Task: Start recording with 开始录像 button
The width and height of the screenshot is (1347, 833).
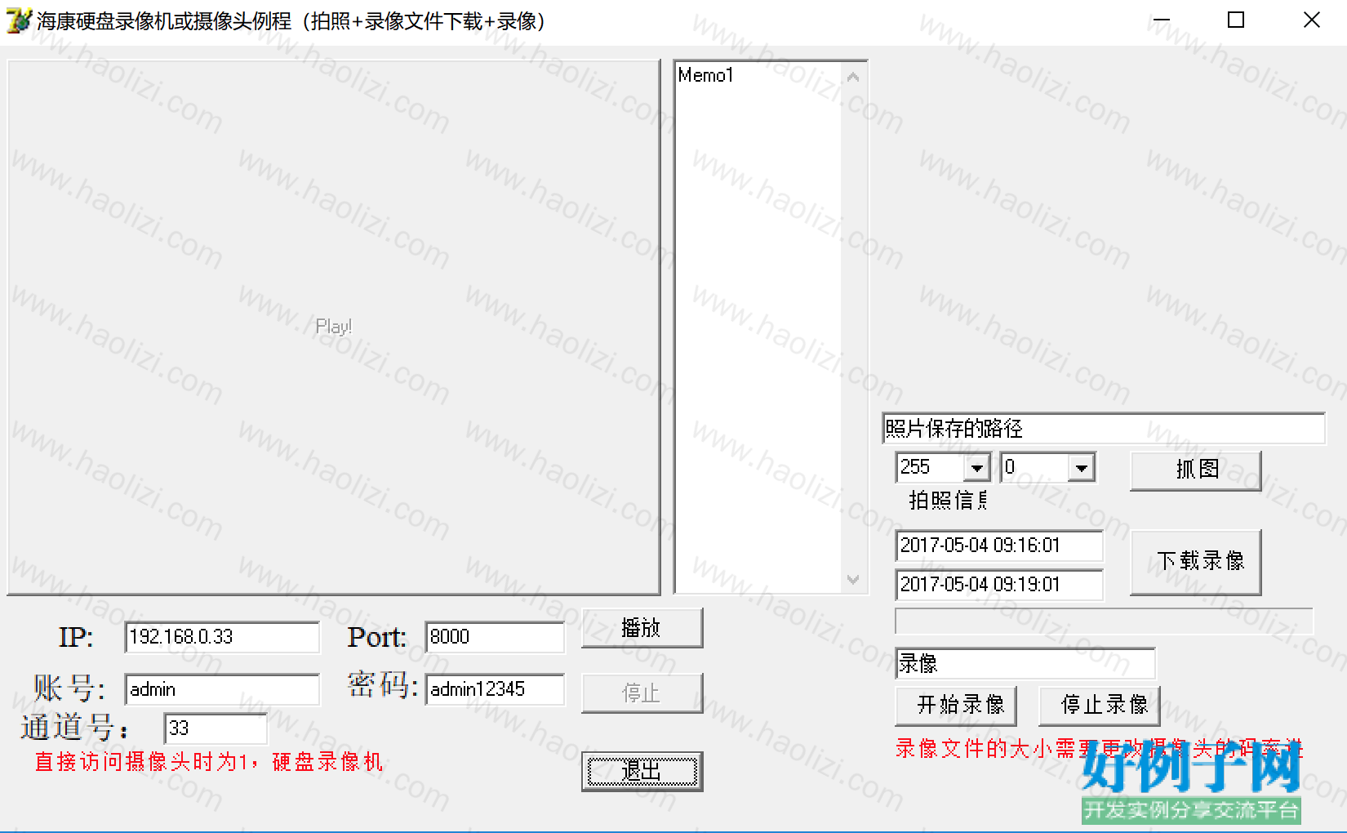Action: (x=956, y=706)
